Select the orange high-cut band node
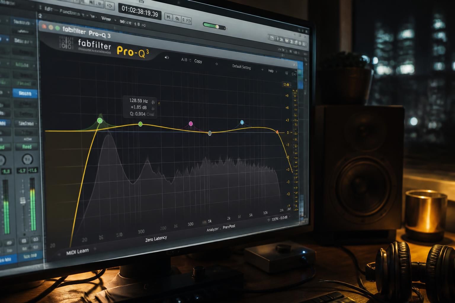455x303 pixels. (277, 132)
